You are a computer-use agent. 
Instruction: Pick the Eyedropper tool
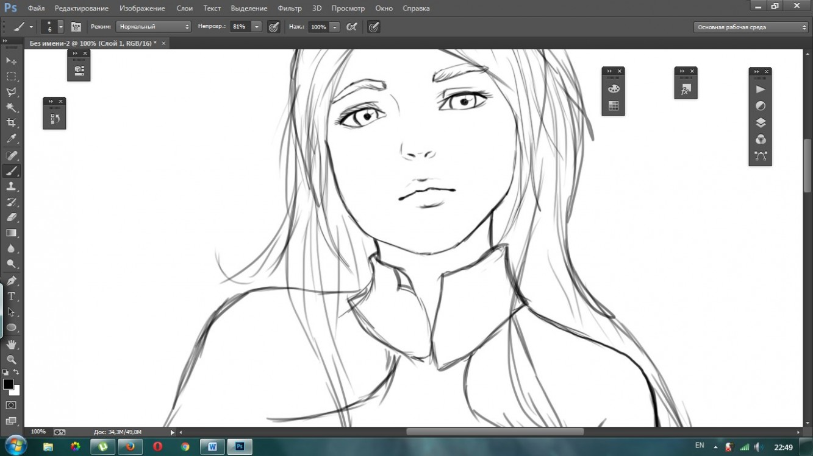pos(11,139)
